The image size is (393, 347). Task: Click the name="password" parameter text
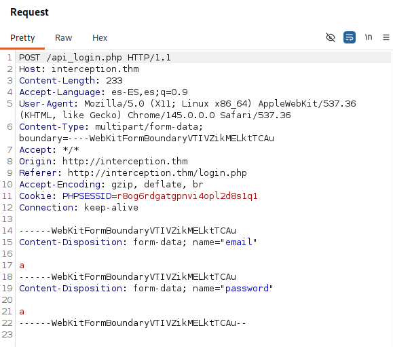point(233,289)
